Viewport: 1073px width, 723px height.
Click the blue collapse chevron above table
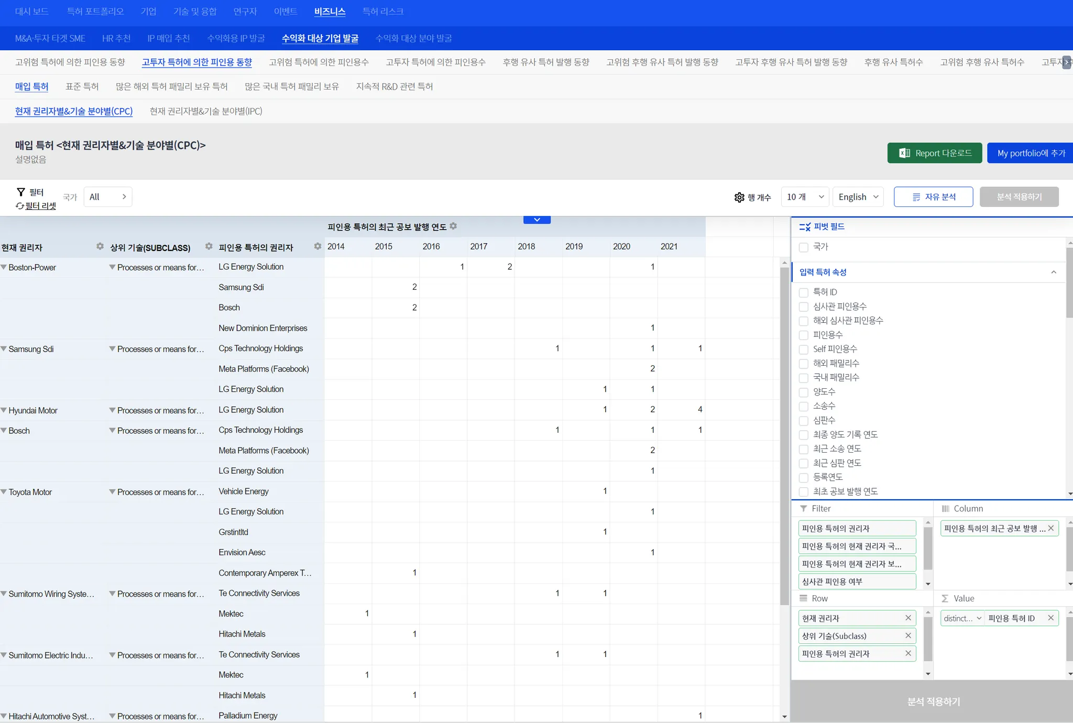536,220
